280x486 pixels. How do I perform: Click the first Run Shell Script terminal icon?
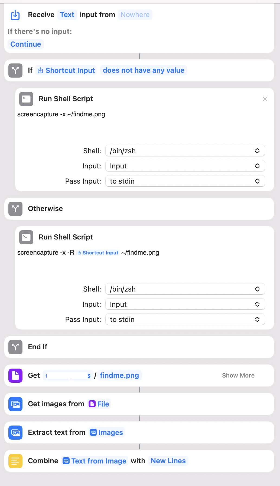tap(26, 99)
